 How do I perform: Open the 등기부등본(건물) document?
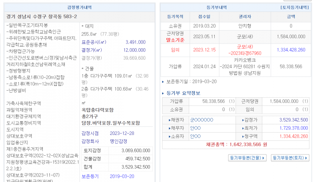coord(247,158)
